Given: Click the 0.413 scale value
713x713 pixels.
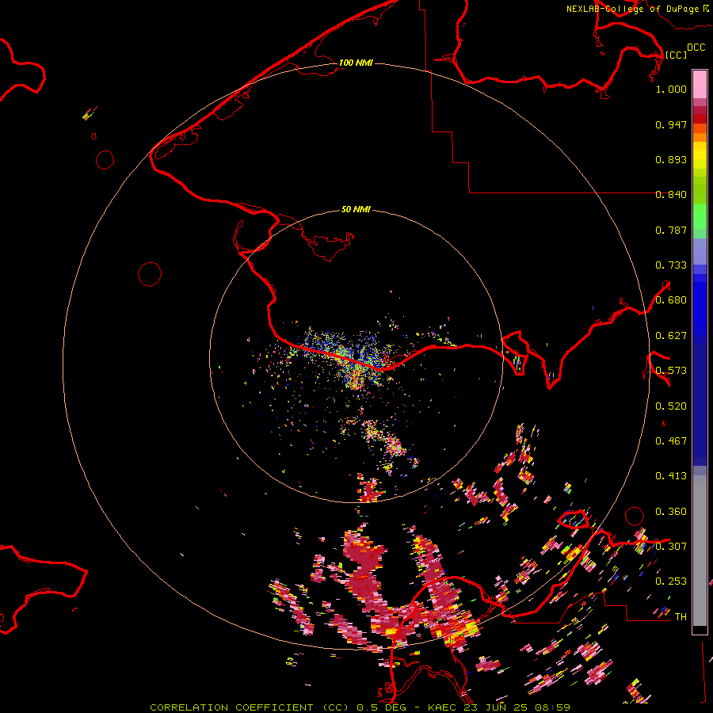Looking at the screenshot, I should pyautogui.click(x=671, y=476).
